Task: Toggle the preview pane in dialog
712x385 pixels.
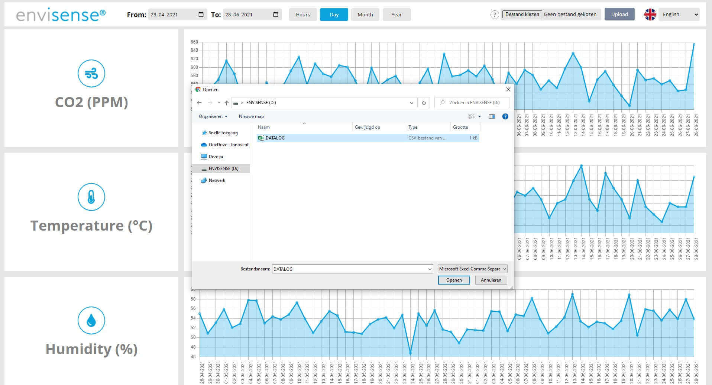Action: tap(492, 116)
